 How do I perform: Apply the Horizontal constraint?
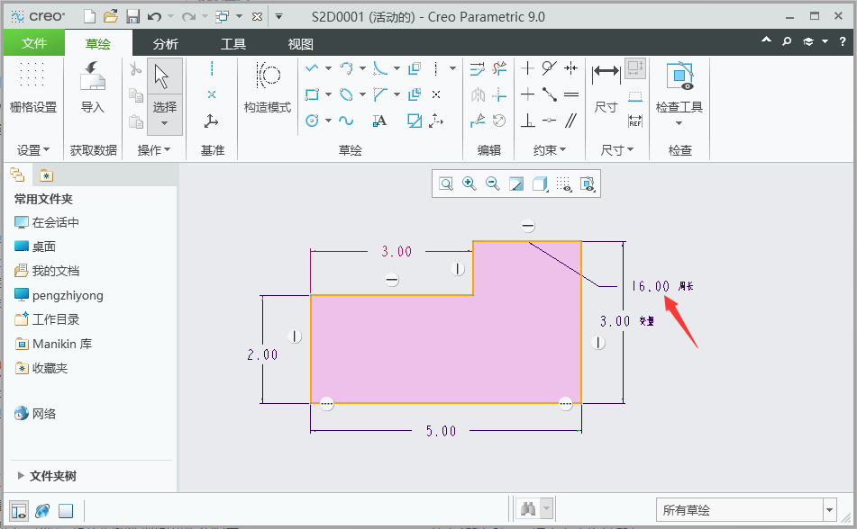click(x=527, y=94)
